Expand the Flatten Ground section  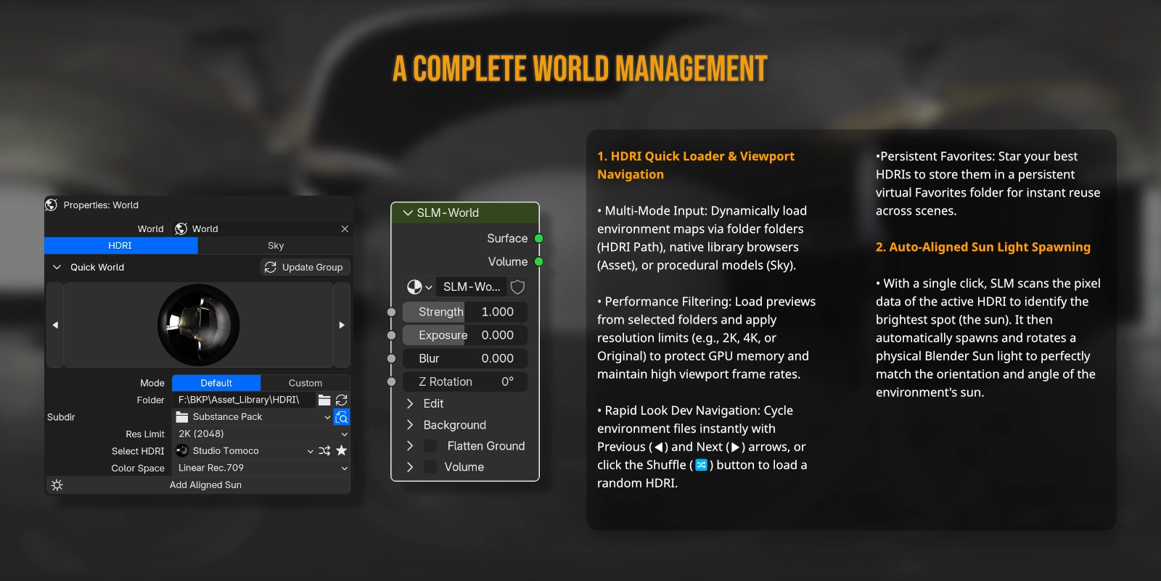[x=410, y=445]
